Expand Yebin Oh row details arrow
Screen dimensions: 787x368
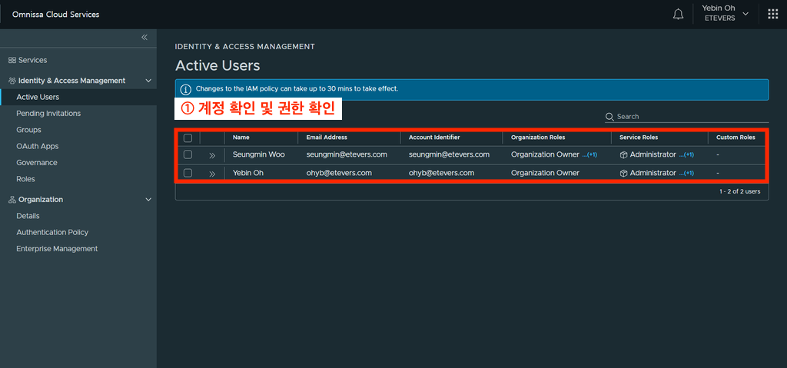click(212, 174)
